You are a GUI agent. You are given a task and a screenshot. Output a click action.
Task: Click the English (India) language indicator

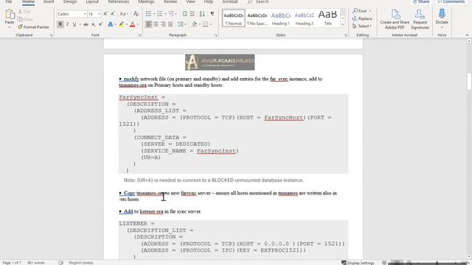(81, 263)
